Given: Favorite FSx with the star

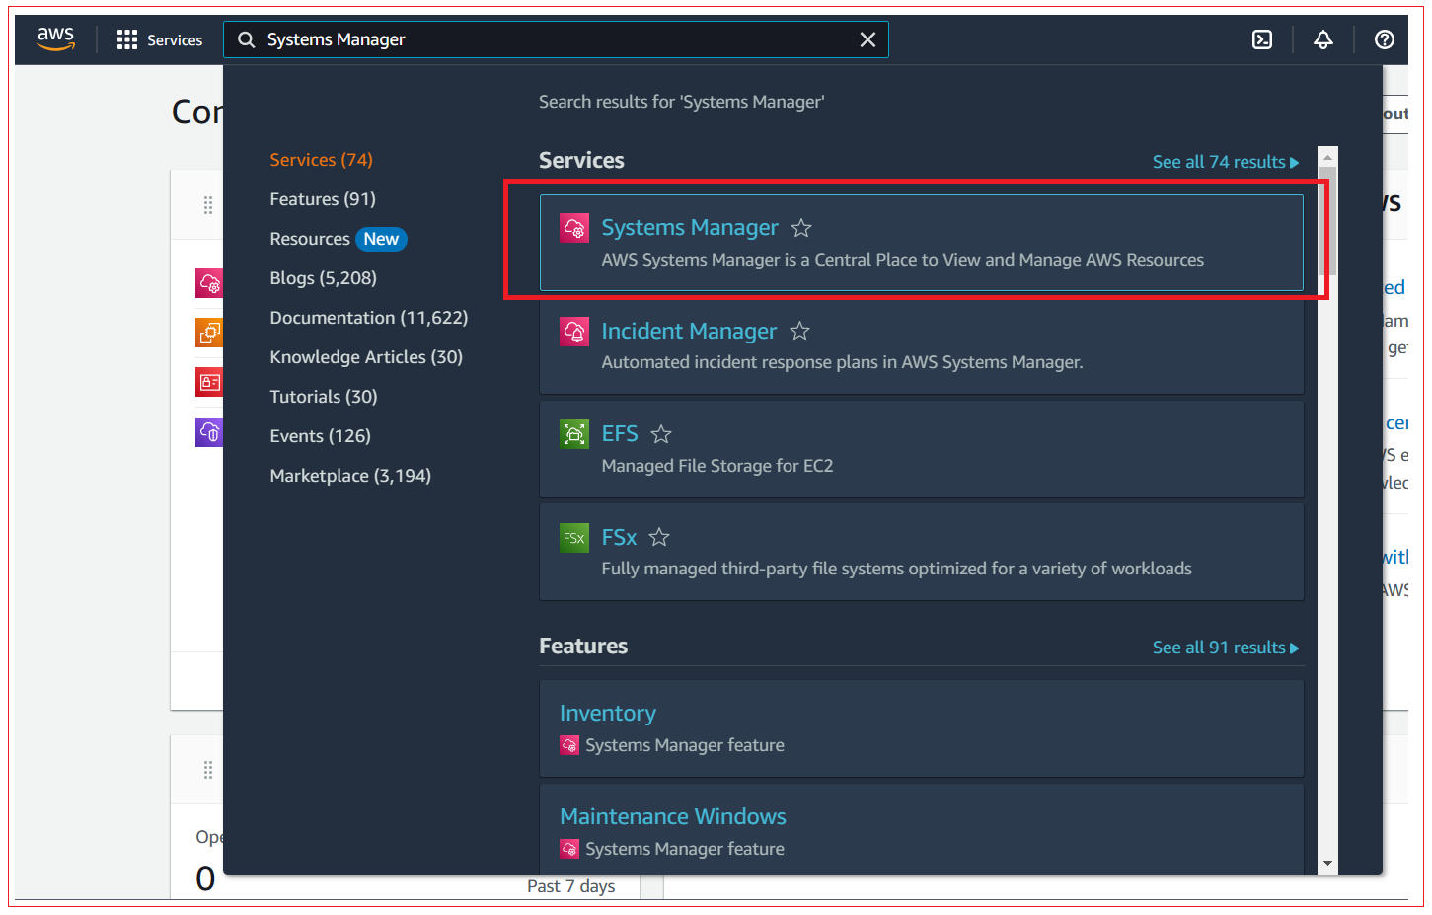Looking at the screenshot, I should pyautogui.click(x=659, y=537).
